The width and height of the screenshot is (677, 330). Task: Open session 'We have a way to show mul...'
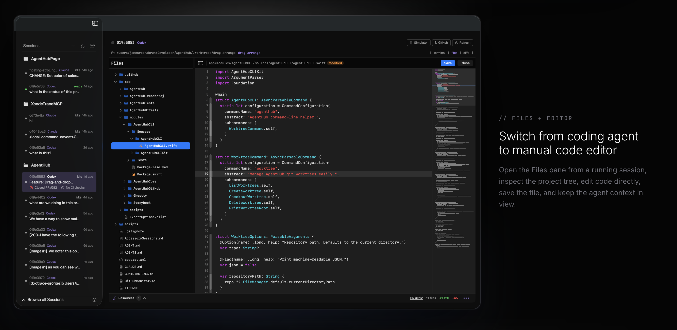[x=59, y=216]
